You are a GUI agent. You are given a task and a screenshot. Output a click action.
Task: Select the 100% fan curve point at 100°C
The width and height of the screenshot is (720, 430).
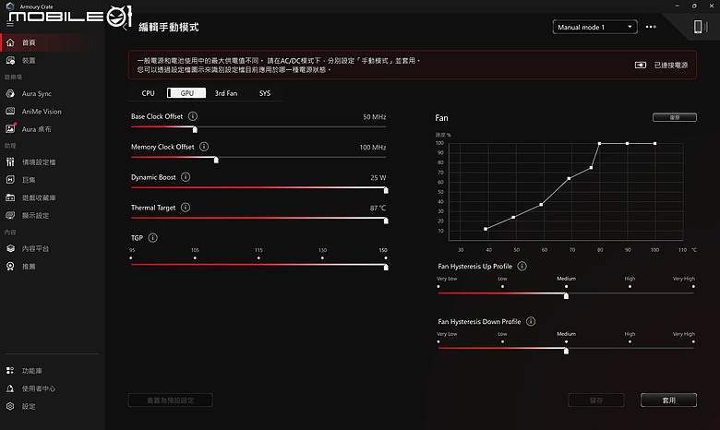(654, 143)
